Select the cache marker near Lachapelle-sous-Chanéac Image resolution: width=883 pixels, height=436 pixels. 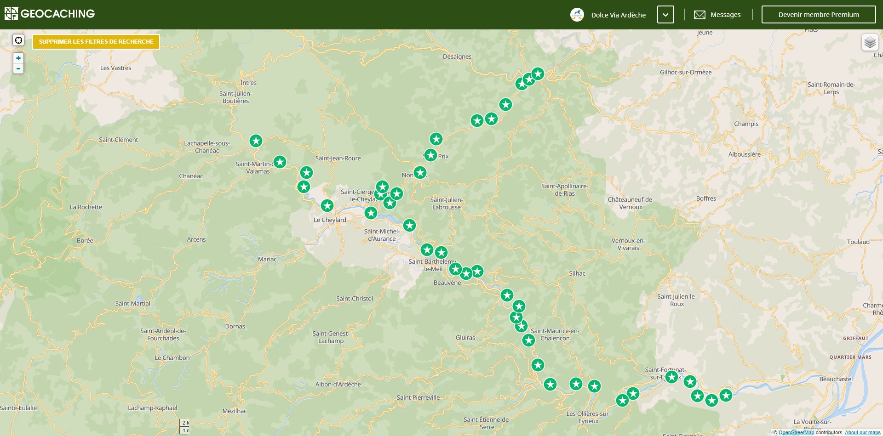click(x=256, y=141)
